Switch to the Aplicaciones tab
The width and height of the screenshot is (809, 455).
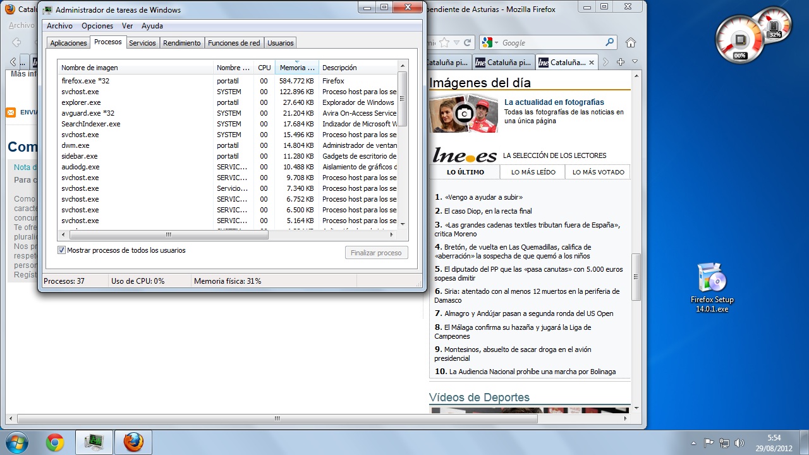click(68, 43)
